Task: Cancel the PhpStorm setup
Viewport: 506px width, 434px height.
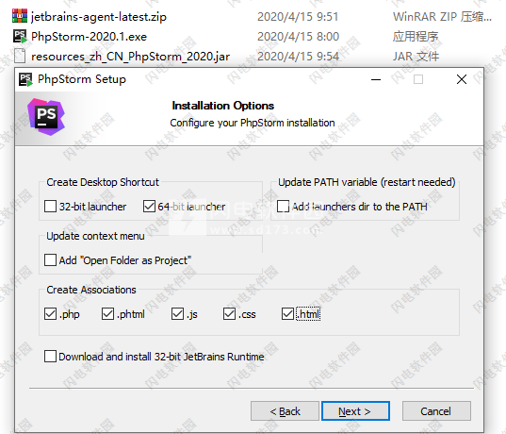Action: pyautogui.click(x=436, y=411)
